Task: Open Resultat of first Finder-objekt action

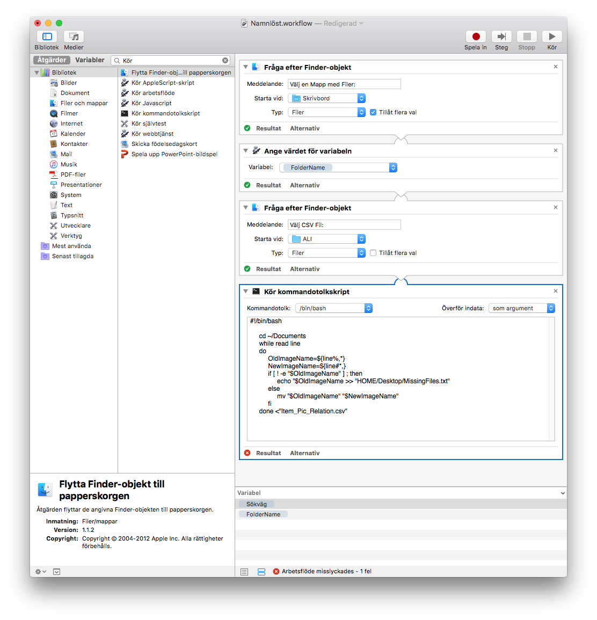Action: pyautogui.click(x=268, y=128)
